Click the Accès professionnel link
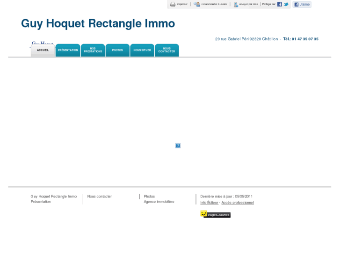Viewport: 340px width, 255px height. tap(238, 203)
